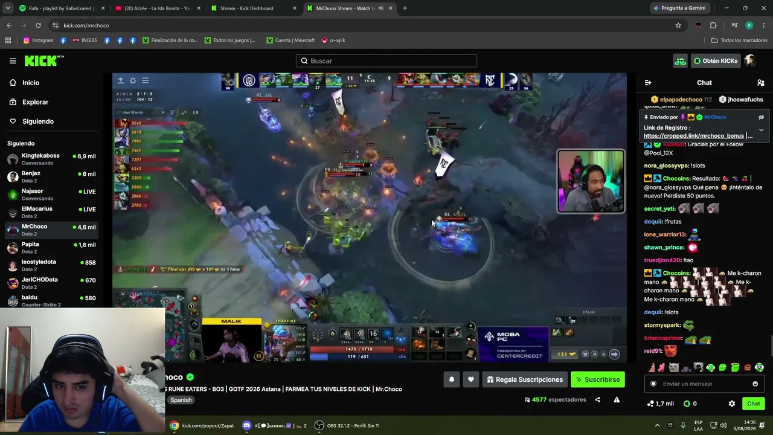
Task: Open chat settings gear
Action: click(732, 404)
